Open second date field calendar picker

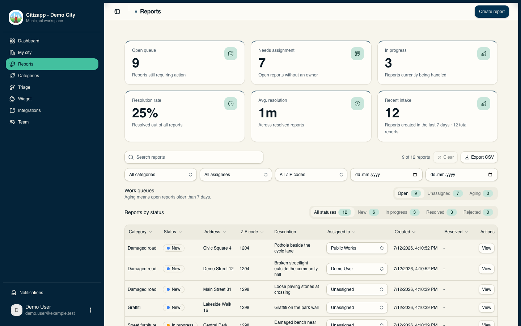click(x=490, y=175)
